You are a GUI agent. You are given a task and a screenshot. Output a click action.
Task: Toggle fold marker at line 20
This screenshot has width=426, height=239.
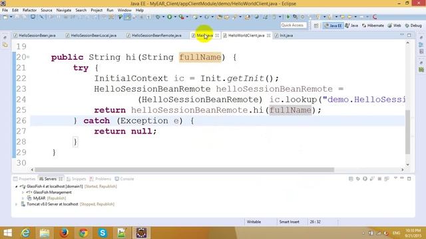pyautogui.click(x=28, y=57)
